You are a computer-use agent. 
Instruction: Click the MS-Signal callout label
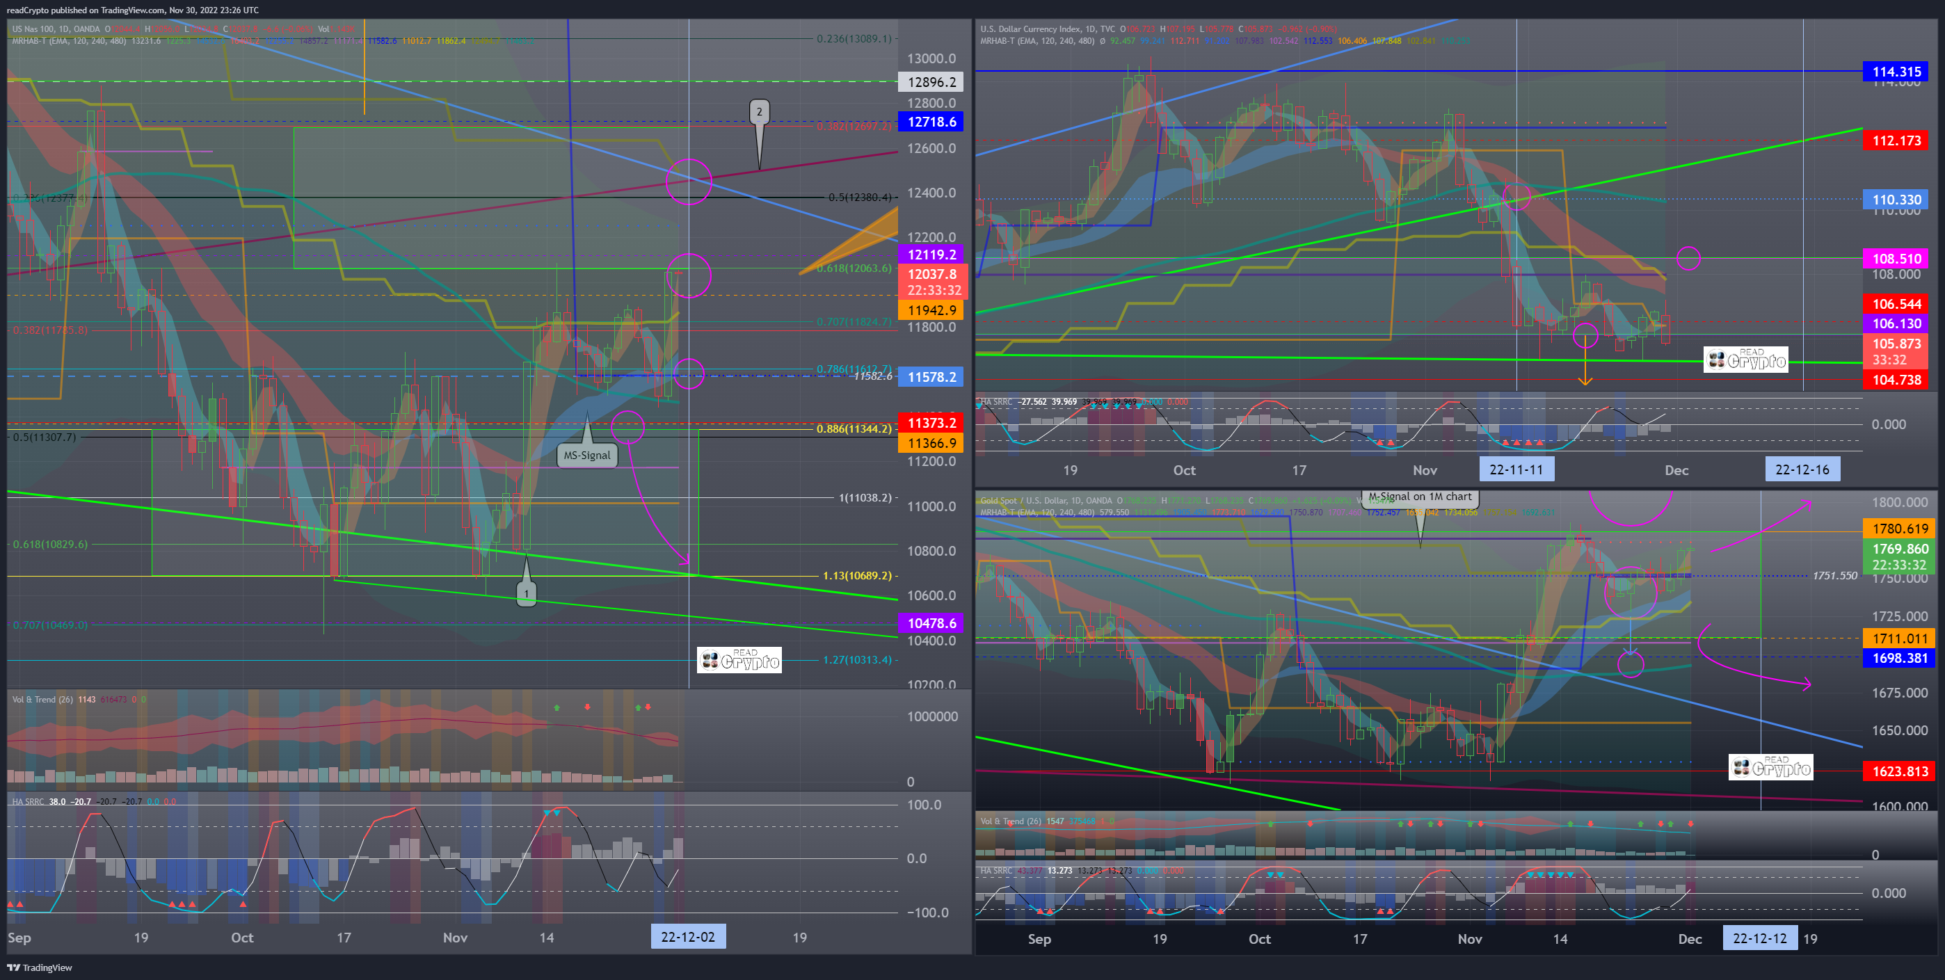point(586,456)
